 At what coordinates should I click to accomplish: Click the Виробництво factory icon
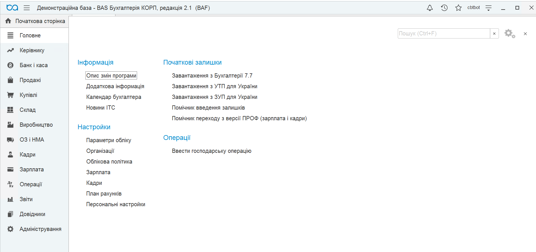pos(10,125)
